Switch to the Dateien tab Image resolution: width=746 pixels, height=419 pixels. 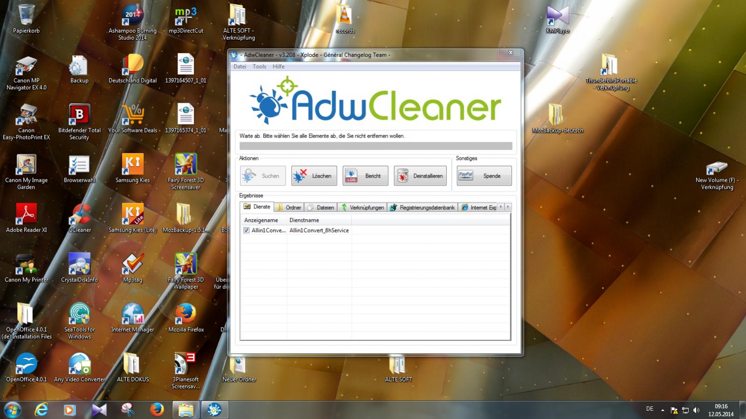tap(321, 207)
